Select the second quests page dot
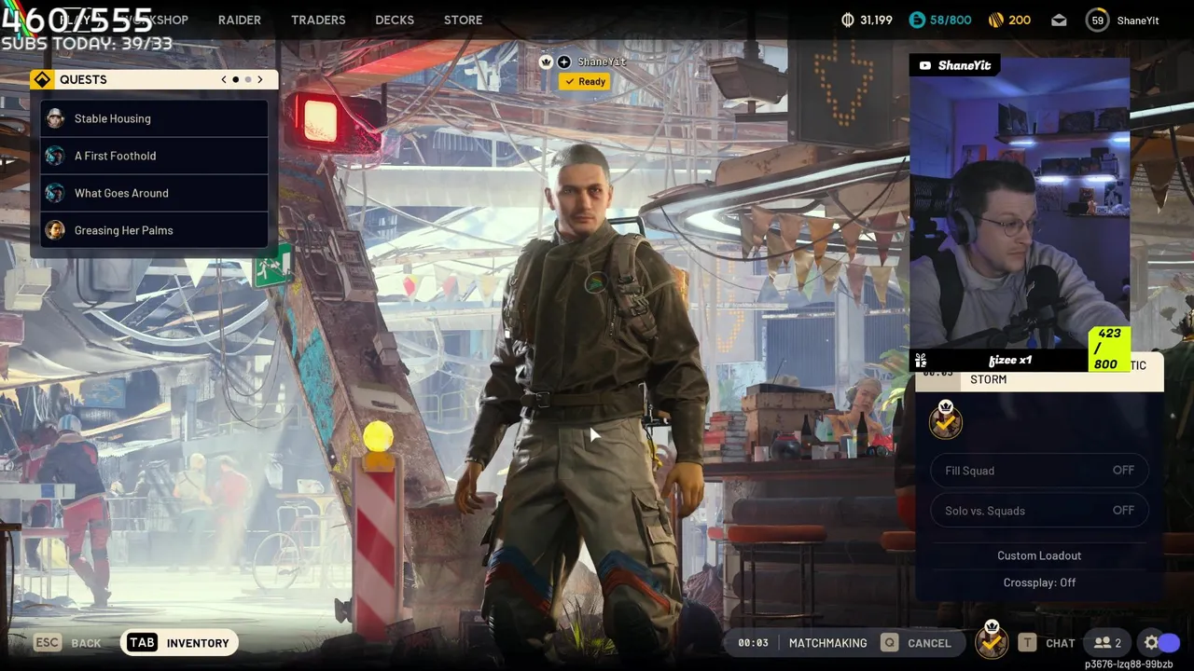The width and height of the screenshot is (1194, 671). click(x=248, y=79)
